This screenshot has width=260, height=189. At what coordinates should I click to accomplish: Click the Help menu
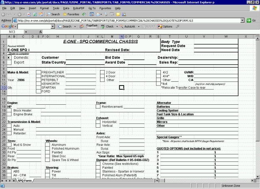click(117, 8)
